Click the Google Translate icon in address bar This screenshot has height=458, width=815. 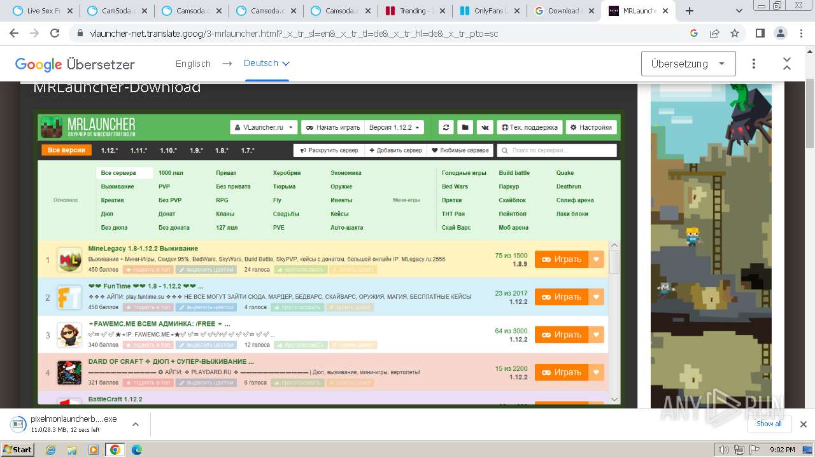[694, 34]
